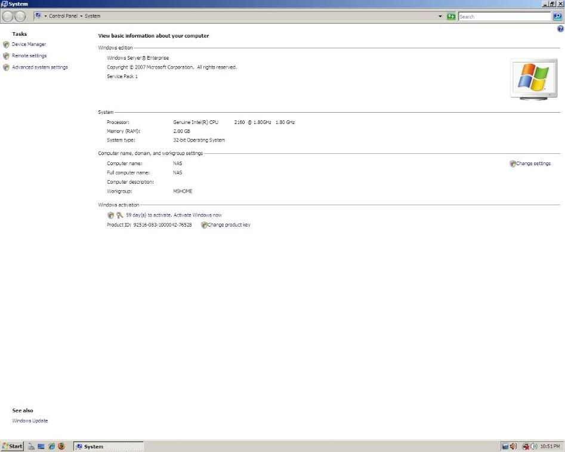Open Device Manager from Tasks
The image size is (565, 452).
coord(29,44)
